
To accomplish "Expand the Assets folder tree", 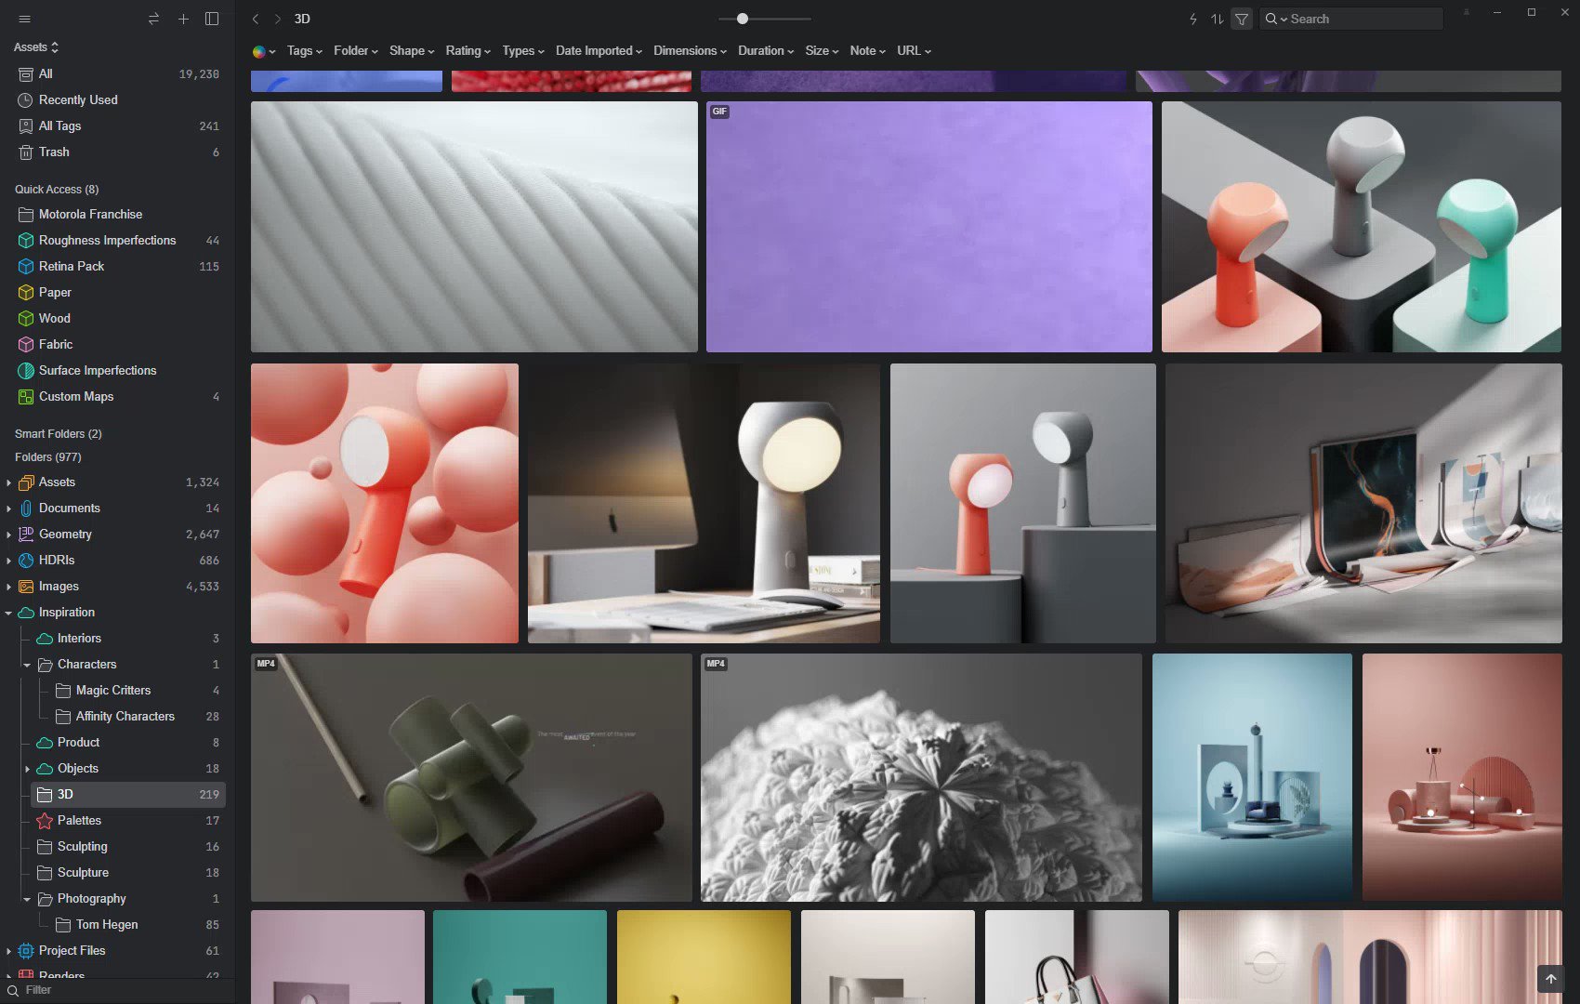I will pyautogui.click(x=8, y=482).
